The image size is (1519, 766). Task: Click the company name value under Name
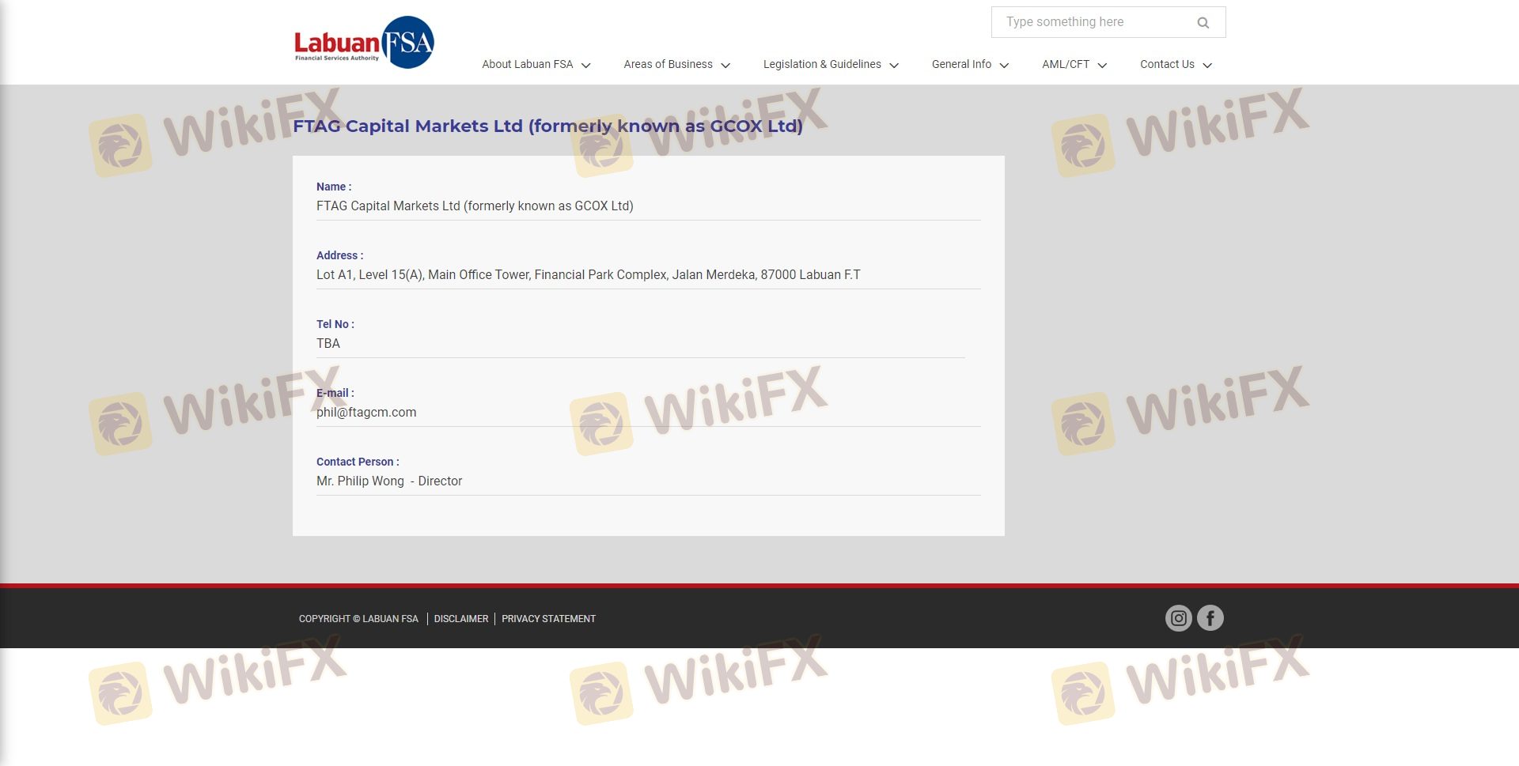pyautogui.click(x=475, y=206)
